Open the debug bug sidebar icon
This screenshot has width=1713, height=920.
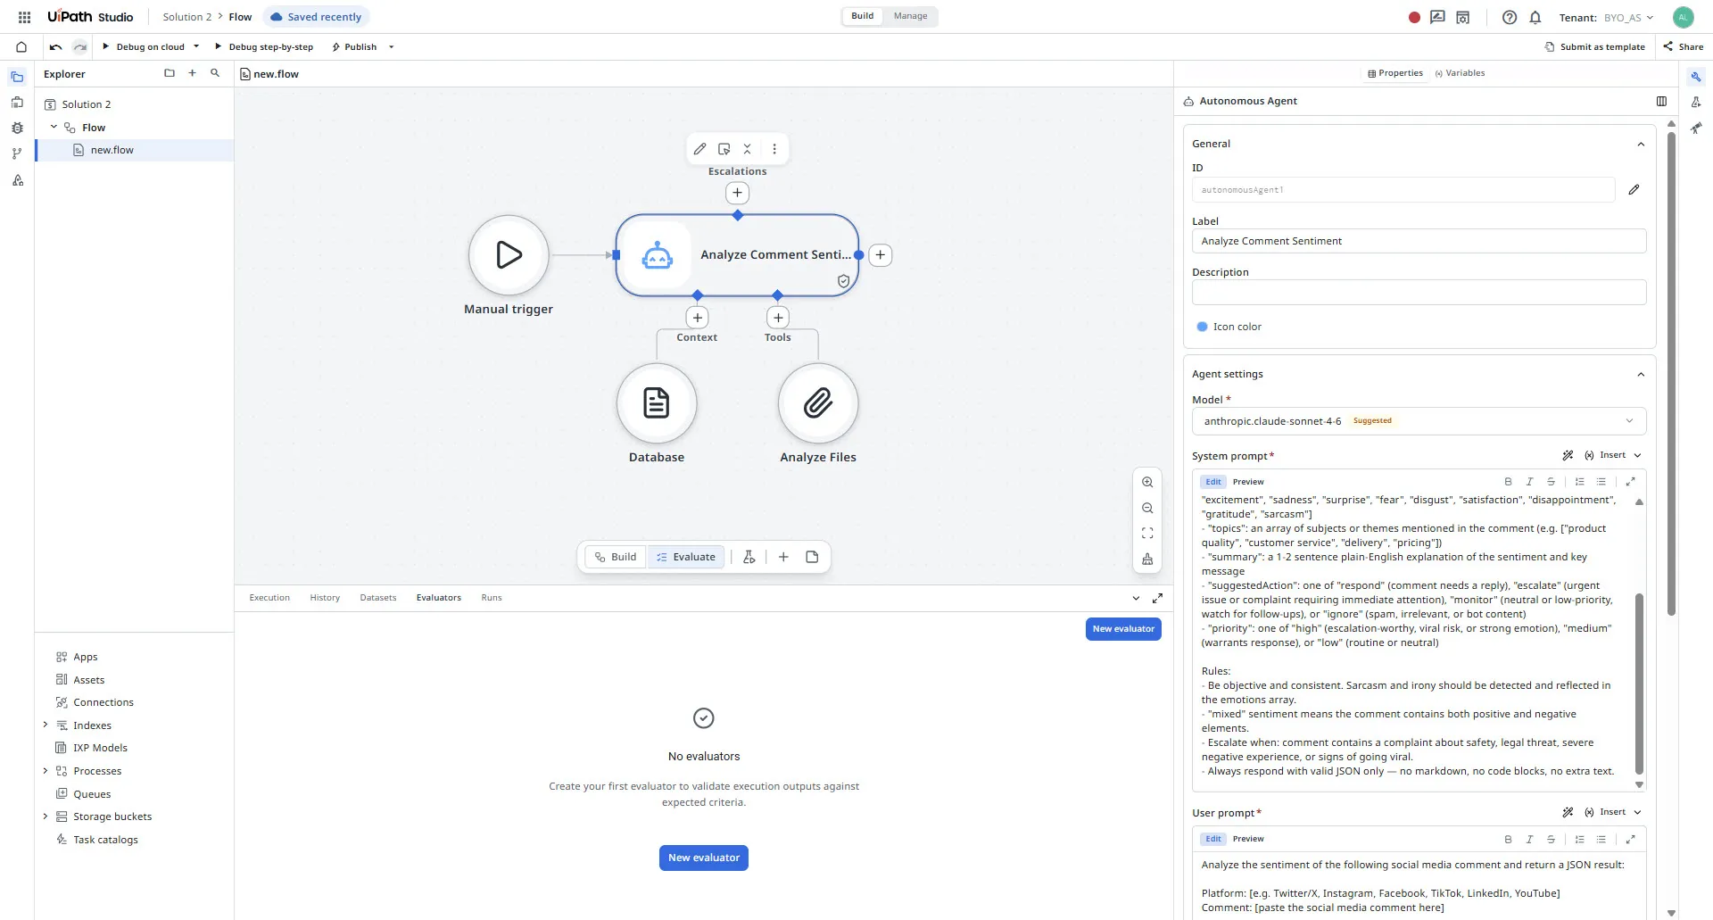[17, 128]
